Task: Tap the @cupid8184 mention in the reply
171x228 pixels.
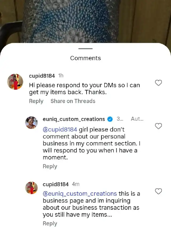Action: pyautogui.click(x=60, y=129)
